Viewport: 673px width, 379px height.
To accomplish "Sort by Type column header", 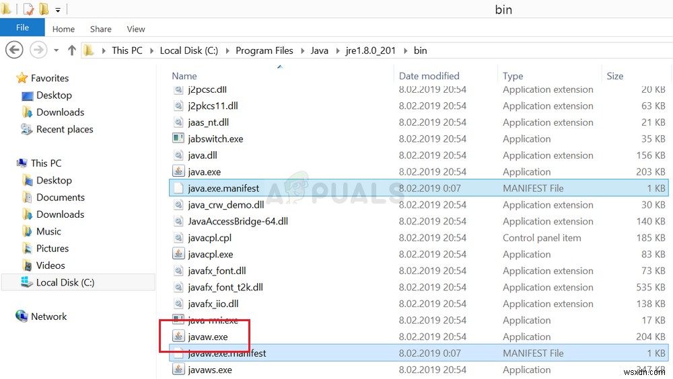I will [x=513, y=76].
